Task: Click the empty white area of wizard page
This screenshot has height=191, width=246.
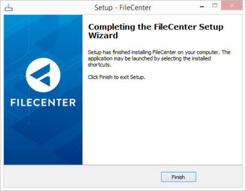Action: pyautogui.click(x=162, y=123)
